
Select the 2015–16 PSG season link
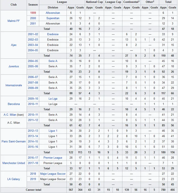(x=33, y=147)
